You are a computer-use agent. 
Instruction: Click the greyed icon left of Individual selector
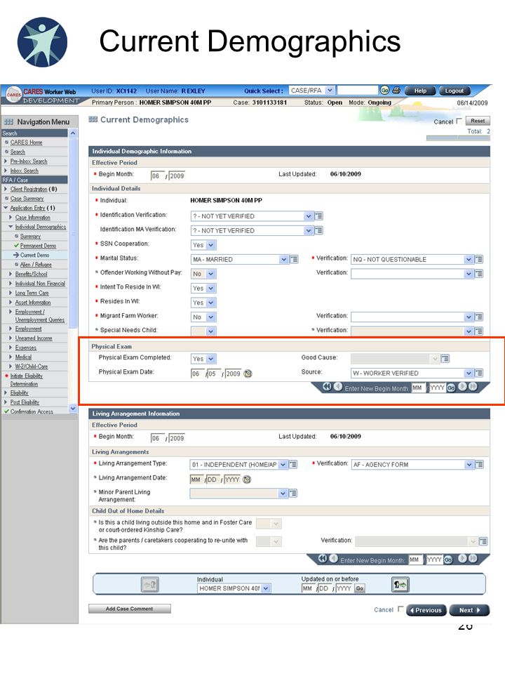click(x=150, y=585)
